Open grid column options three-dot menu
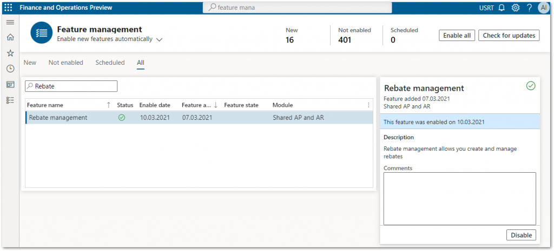This screenshot has height=251, width=554. click(368, 105)
